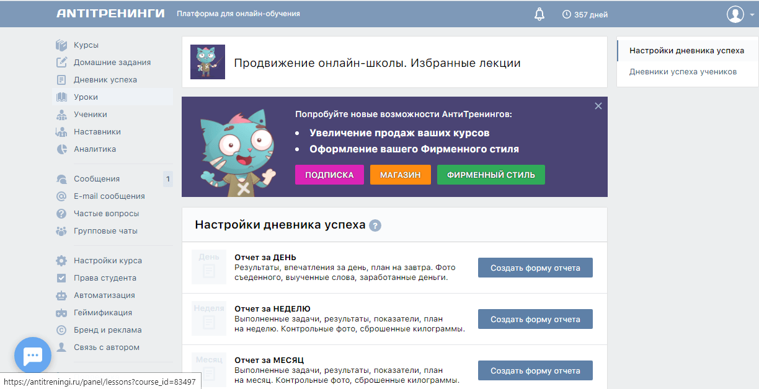The height and width of the screenshot is (389, 759).
Task: Open Бренд и реклама link
Action: click(x=108, y=330)
